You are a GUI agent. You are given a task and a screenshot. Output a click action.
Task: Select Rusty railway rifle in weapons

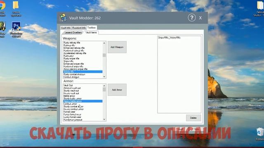tap(82, 43)
